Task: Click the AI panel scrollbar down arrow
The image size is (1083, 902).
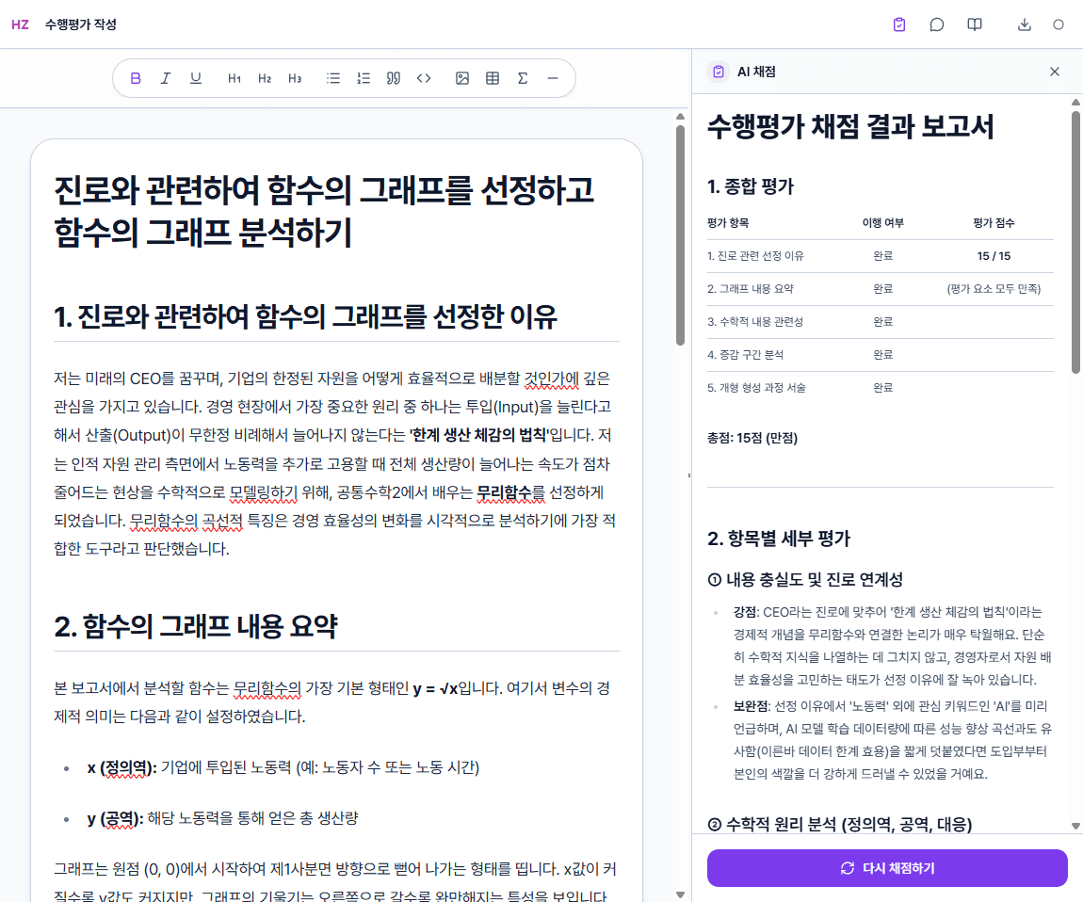Action: coord(1075,826)
